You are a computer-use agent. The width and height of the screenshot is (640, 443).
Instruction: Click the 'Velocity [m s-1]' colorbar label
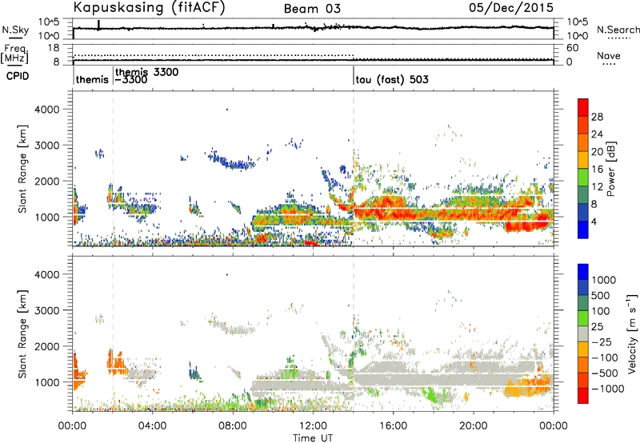click(633, 333)
